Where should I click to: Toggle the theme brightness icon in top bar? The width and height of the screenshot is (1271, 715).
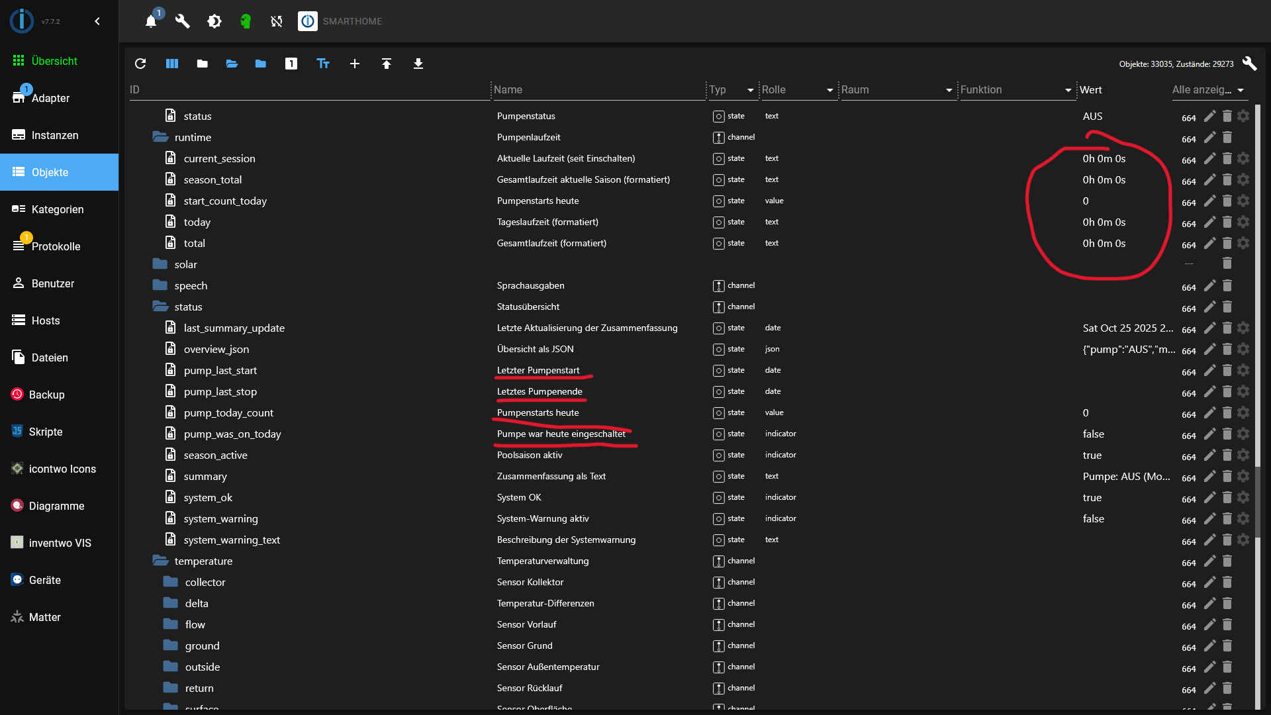(214, 21)
